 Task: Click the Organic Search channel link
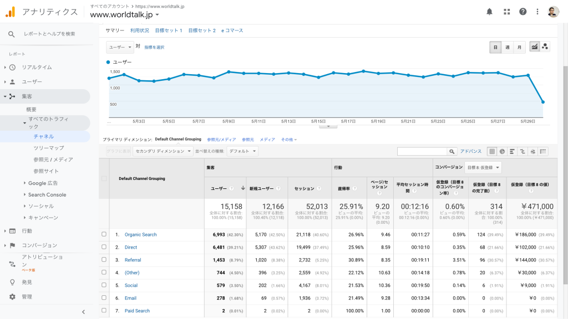pyautogui.click(x=140, y=234)
